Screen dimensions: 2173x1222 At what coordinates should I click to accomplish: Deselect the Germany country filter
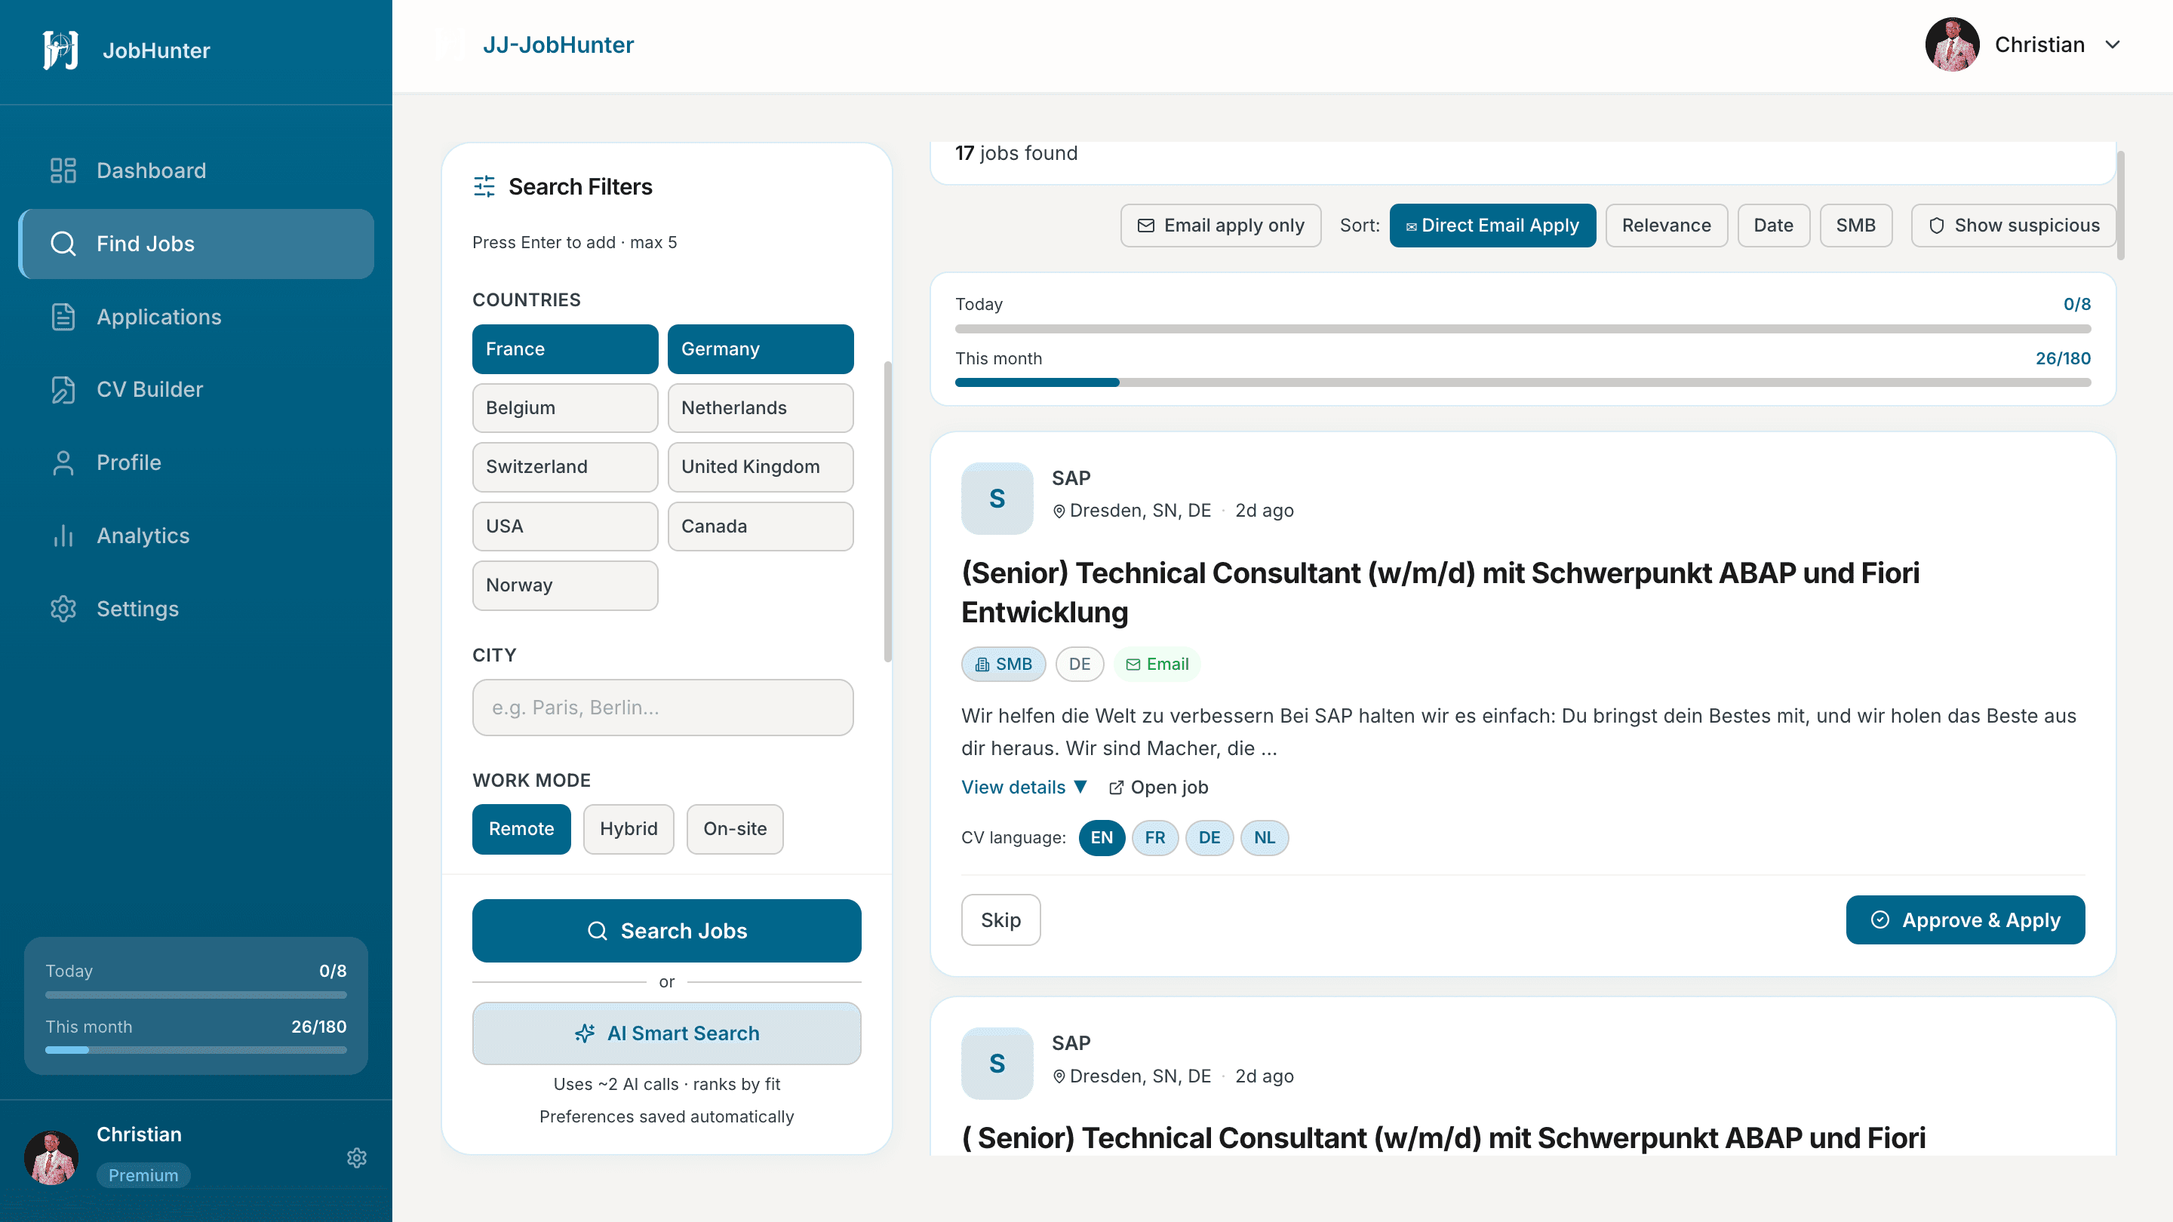[760, 349]
